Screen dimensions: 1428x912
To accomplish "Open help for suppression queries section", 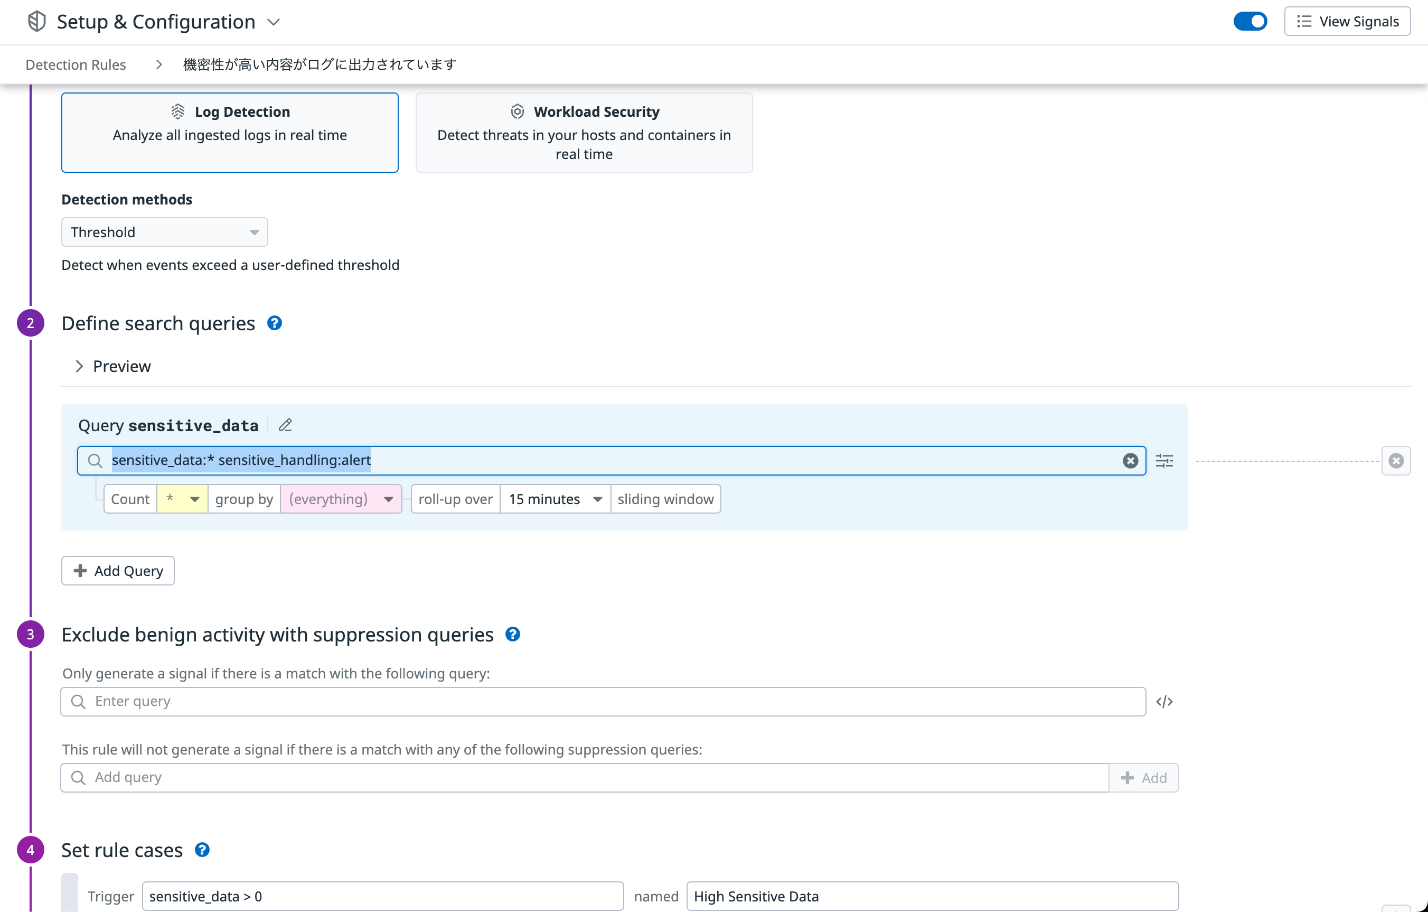I will [513, 634].
